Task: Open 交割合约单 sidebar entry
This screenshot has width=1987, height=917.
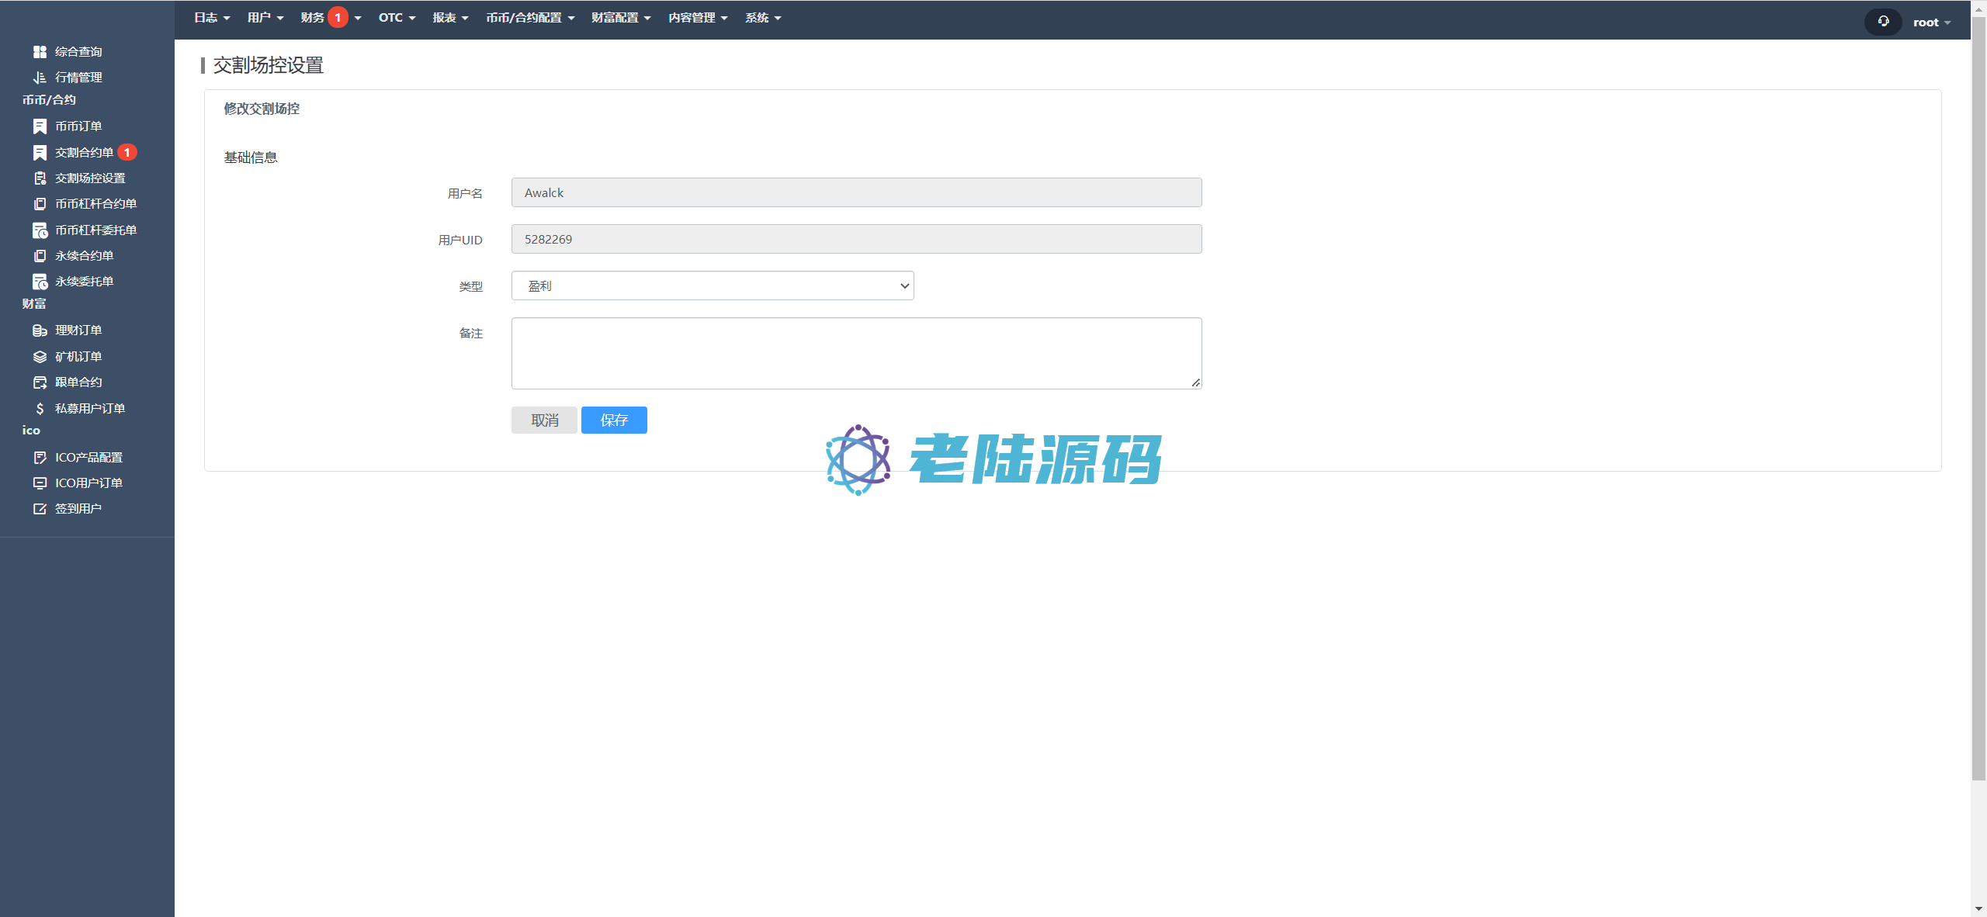Action: point(85,153)
